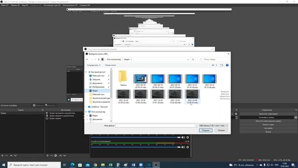
Task: Select Загрузки in the navigation pane
Action: click(x=96, y=79)
